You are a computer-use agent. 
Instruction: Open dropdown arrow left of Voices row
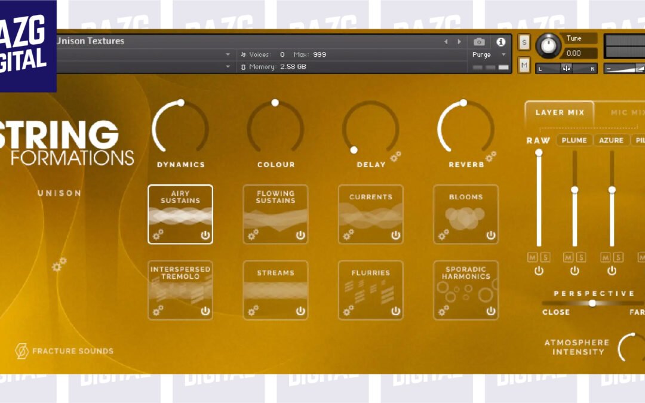[x=228, y=54]
